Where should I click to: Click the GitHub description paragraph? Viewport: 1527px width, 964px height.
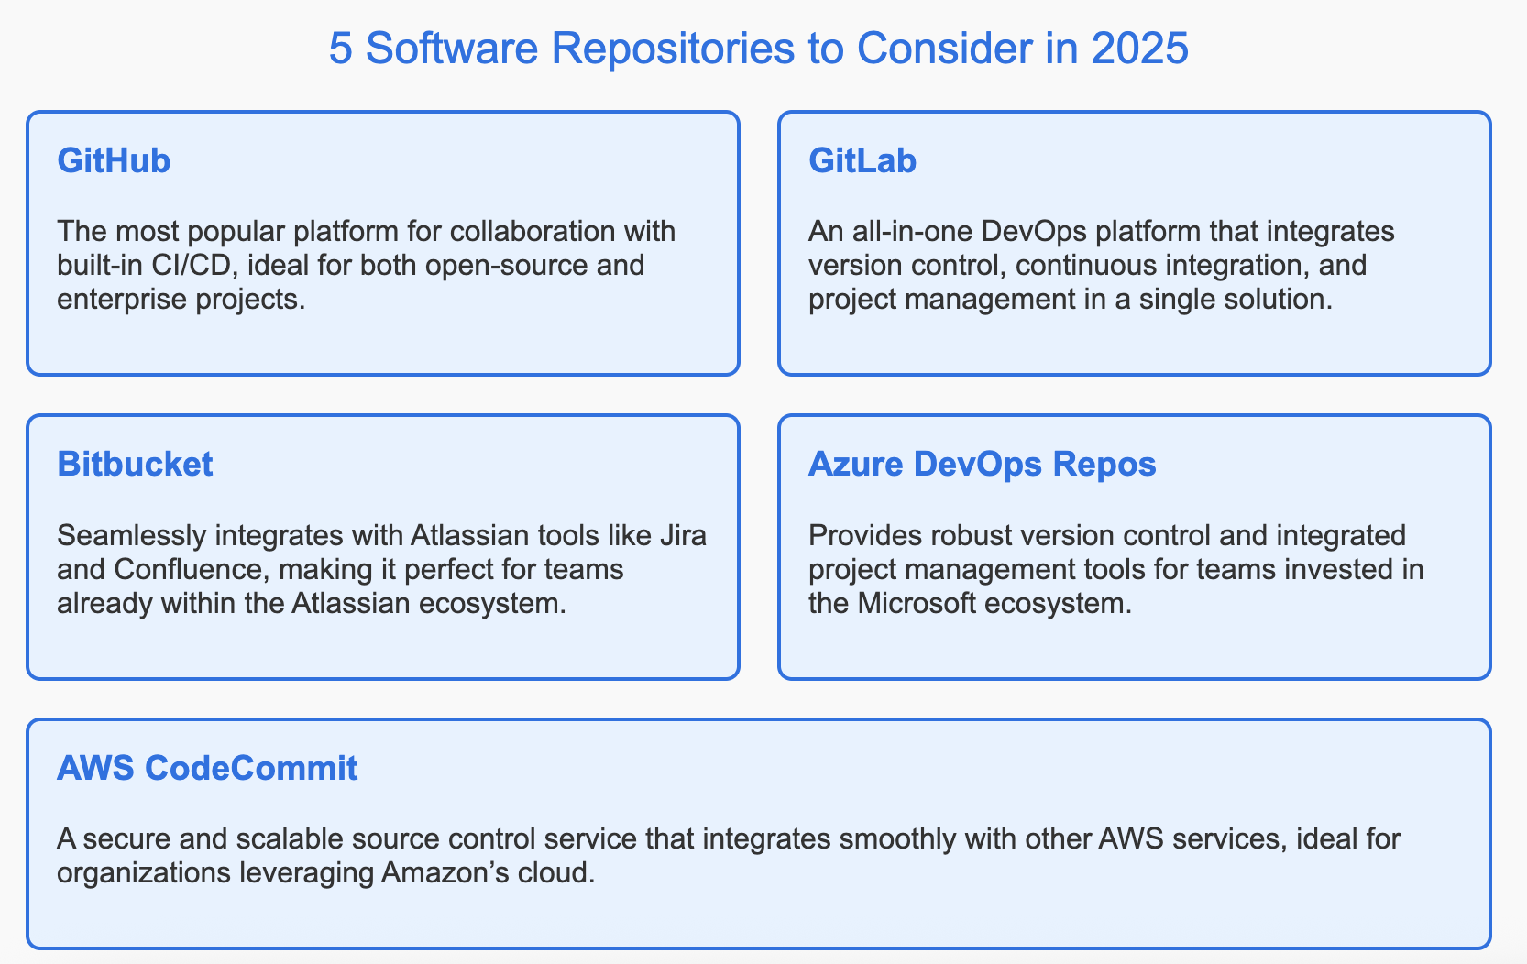coord(367,265)
